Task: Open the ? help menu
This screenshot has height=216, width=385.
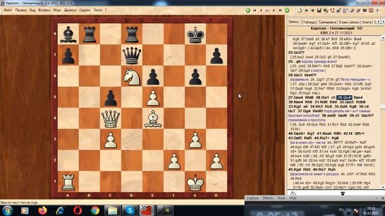Action: [x=106, y=10]
